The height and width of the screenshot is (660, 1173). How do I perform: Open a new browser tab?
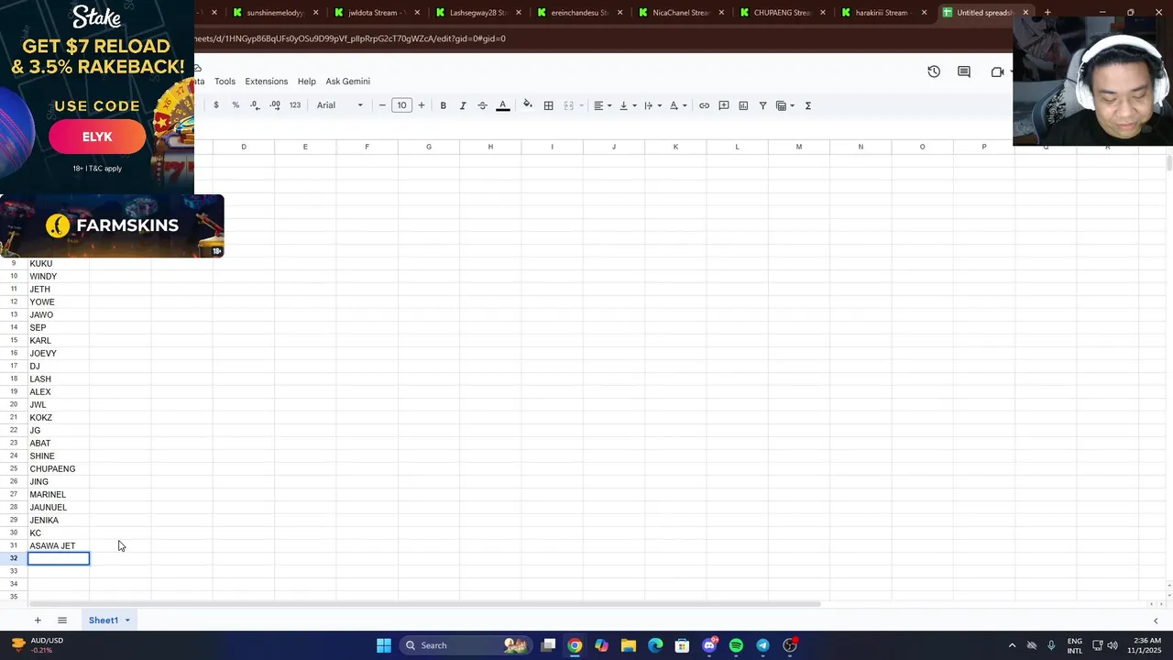(x=1047, y=13)
